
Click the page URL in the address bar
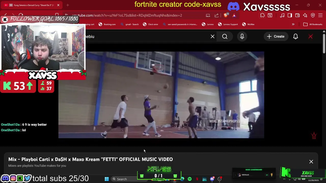127,16
